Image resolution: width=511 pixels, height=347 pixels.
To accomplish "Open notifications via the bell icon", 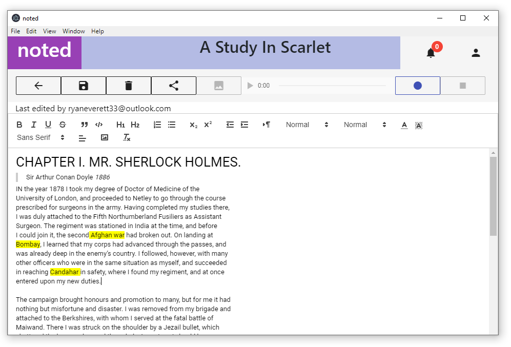I will (x=431, y=53).
